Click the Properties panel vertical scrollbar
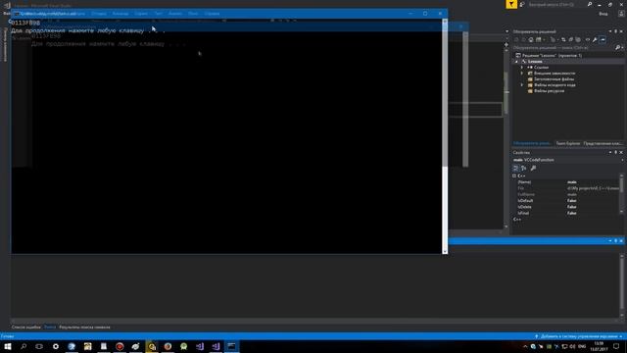The image size is (627, 353). [x=621, y=194]
